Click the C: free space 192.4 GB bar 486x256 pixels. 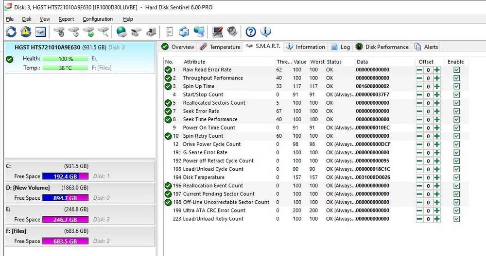pyautogui.click(x=66, y=176)
